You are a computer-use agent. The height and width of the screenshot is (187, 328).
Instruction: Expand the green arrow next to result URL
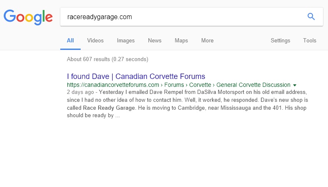tap(295, 85)
